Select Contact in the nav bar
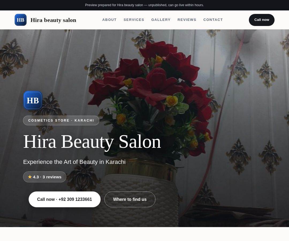The image size is (289, 241). (x=213, y=20)
